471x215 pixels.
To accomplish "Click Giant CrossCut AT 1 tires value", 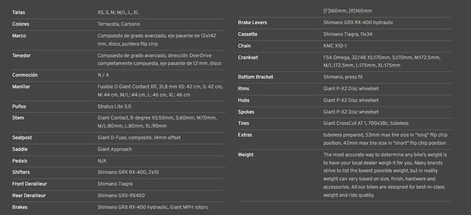I will 366,123.
